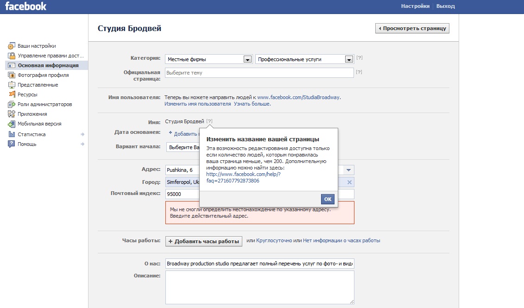
Task: Open the www.facebook.com/StudiaBroadway link
Action: point(298,97)
